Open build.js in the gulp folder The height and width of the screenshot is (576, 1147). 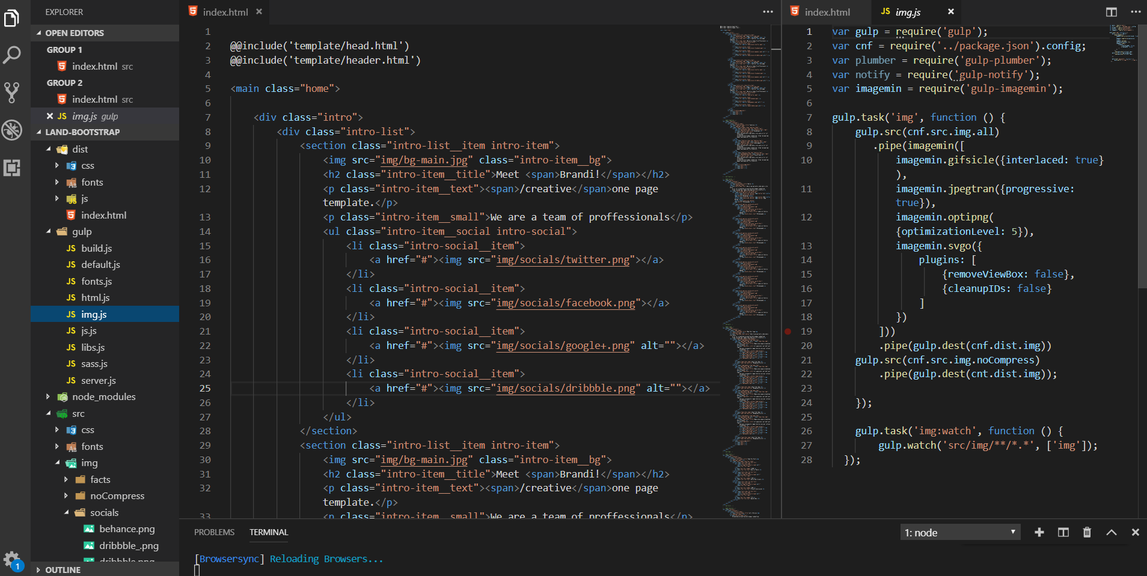click(96, 248)
